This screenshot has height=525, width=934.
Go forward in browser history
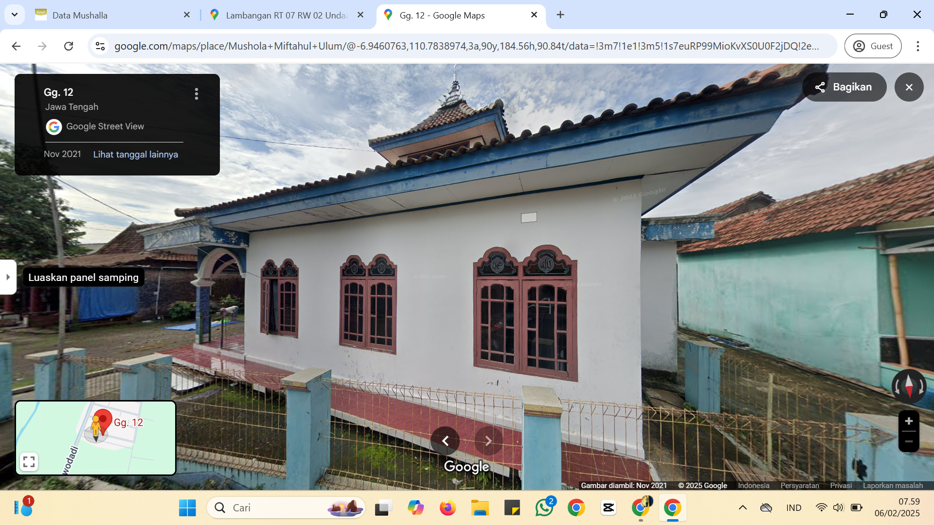(x=42, y=46)
